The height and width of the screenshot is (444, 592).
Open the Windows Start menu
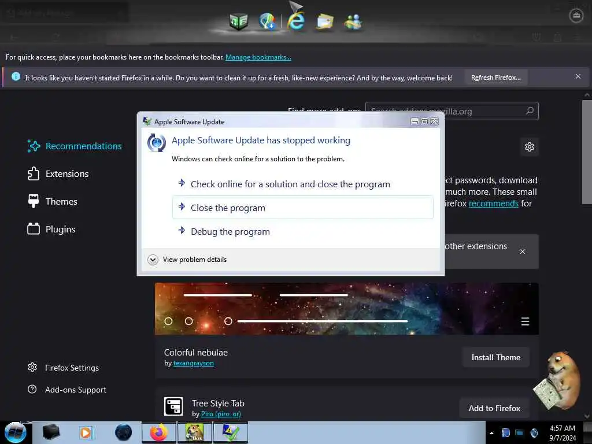(15, 432)
